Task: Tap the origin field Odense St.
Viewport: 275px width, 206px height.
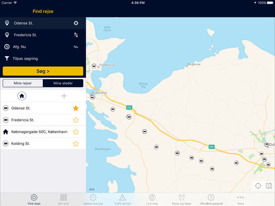Action: [43, 23]
